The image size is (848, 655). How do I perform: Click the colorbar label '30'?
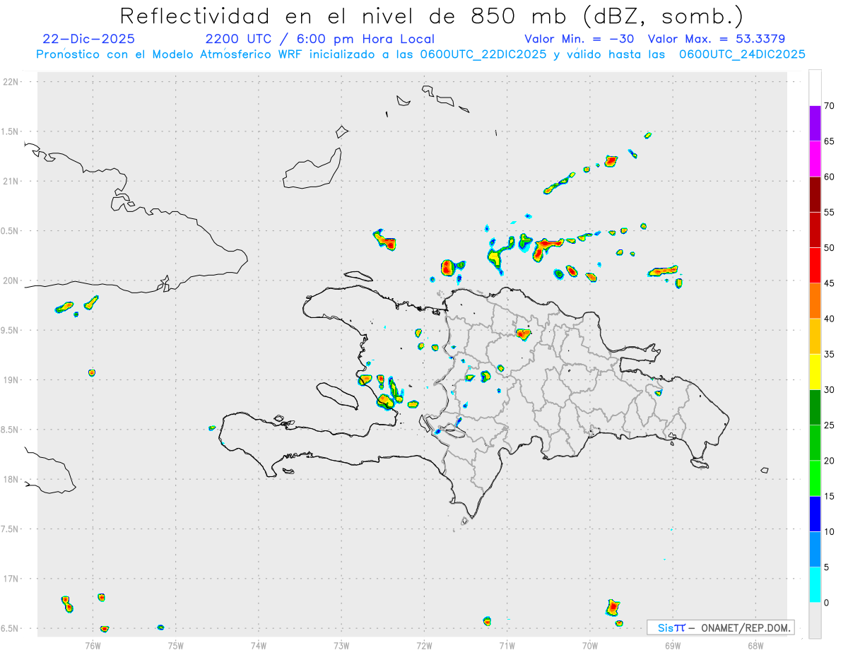tap(830, 390)
